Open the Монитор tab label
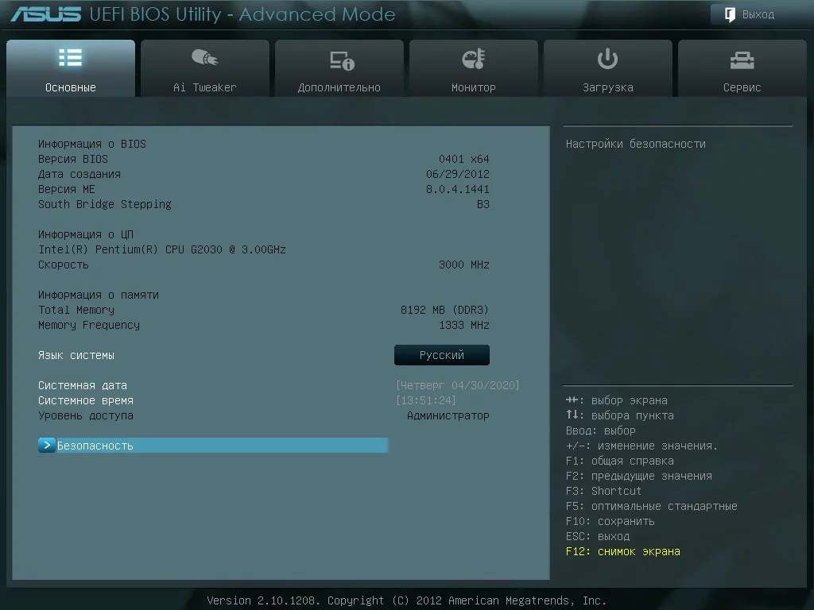Image resolution: width=814 pixels, height=610 pixels. point(474,87)
